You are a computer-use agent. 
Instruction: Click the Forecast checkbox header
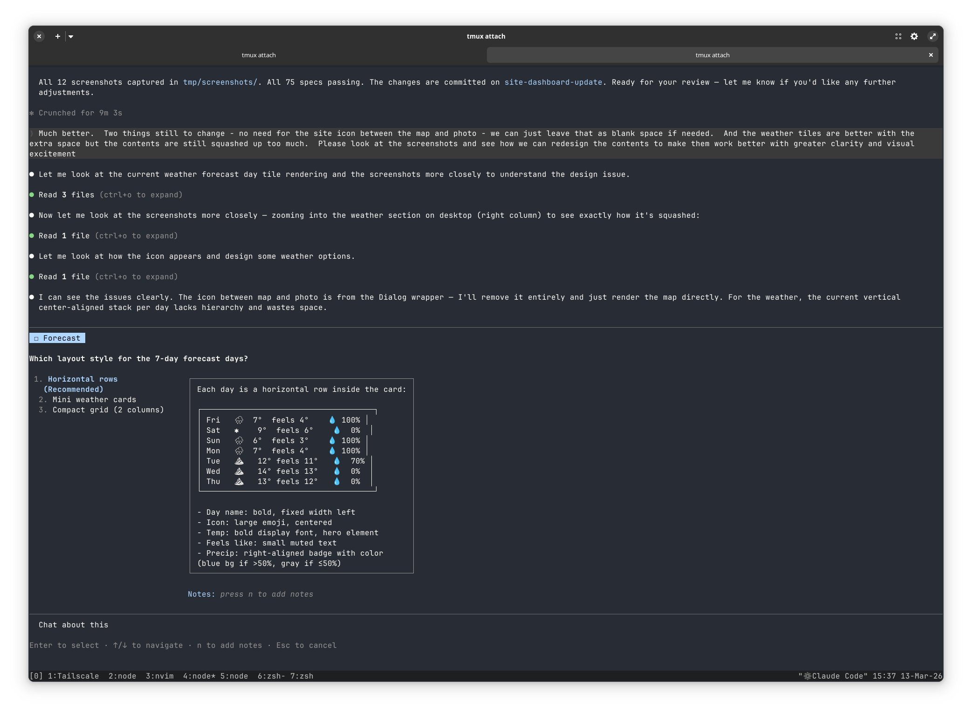pyautogui.click(x=57, y=338)
